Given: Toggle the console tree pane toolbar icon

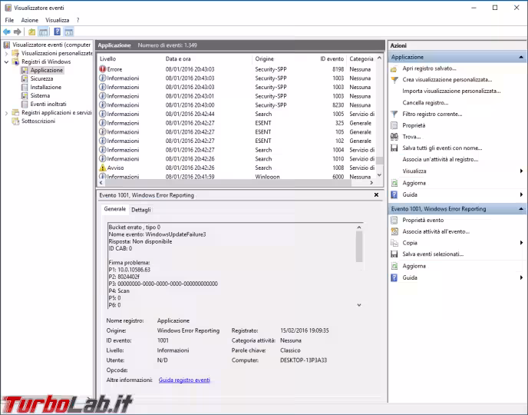Looking at the screenshot, I should coord(43,32).
